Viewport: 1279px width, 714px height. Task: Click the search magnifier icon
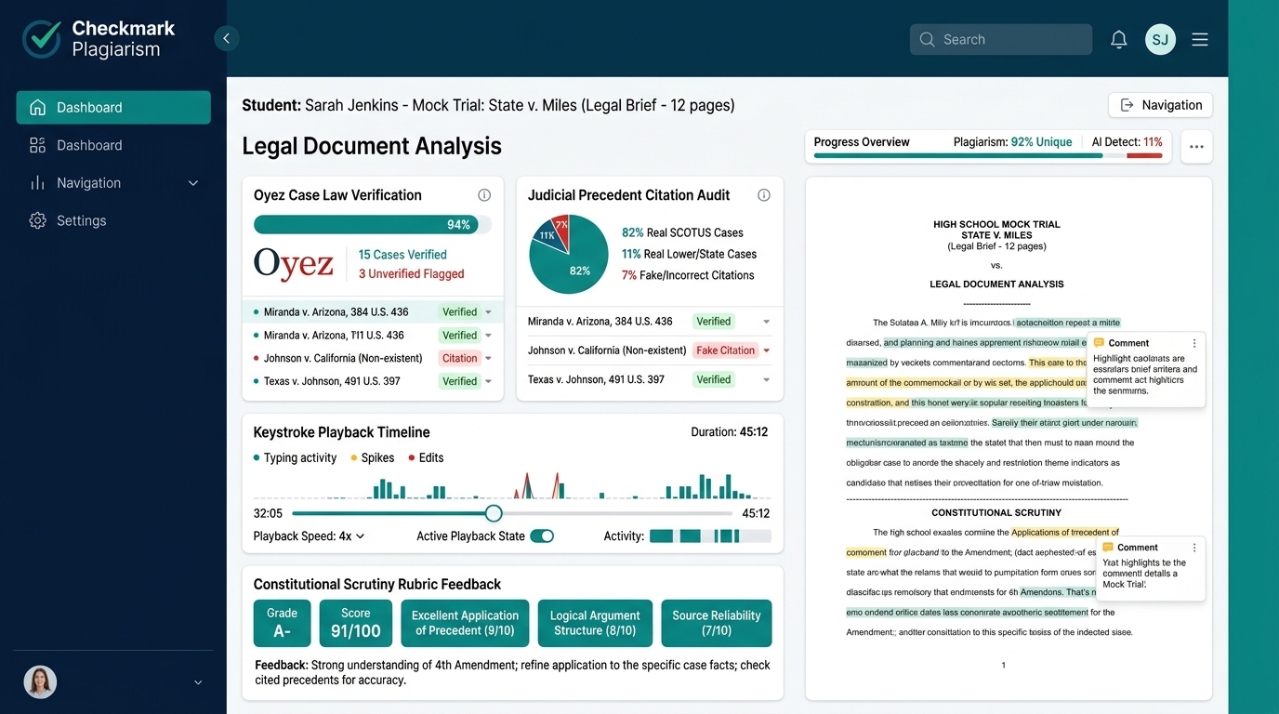tap(927, 39)
